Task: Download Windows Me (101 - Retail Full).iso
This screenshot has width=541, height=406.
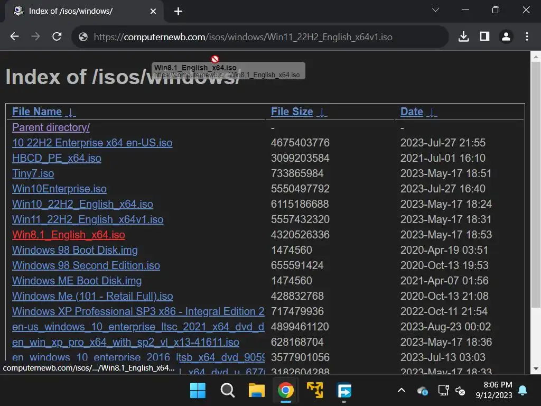Action: pyautogui.click(x=92, y=296)
